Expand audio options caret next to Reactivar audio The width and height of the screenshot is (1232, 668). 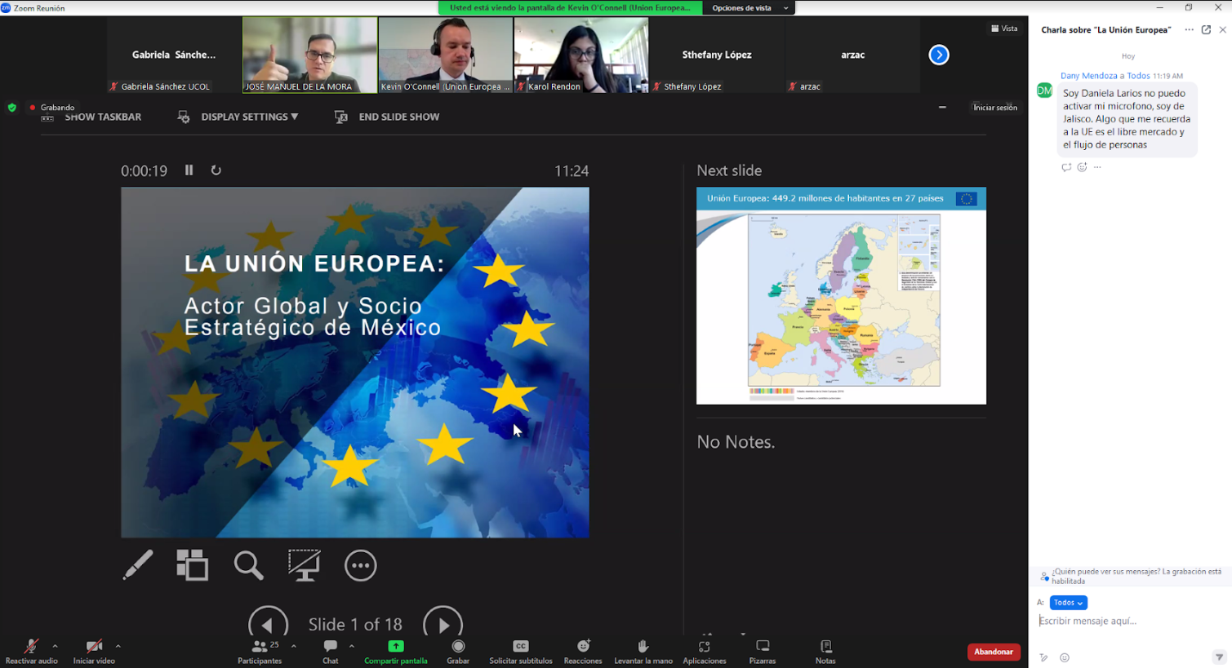(56, 646)
